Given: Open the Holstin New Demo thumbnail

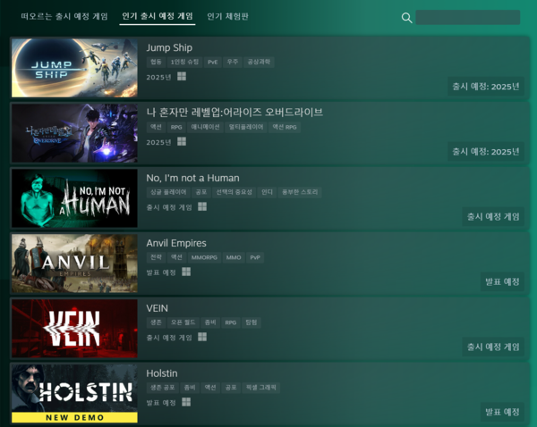Looking at the screenshot, I should click(74, 393).
